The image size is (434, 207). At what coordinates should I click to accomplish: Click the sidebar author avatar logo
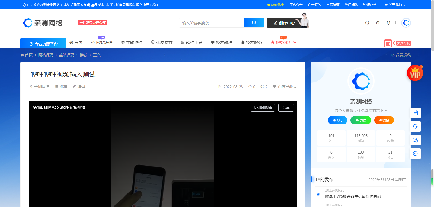coord(361,81)
